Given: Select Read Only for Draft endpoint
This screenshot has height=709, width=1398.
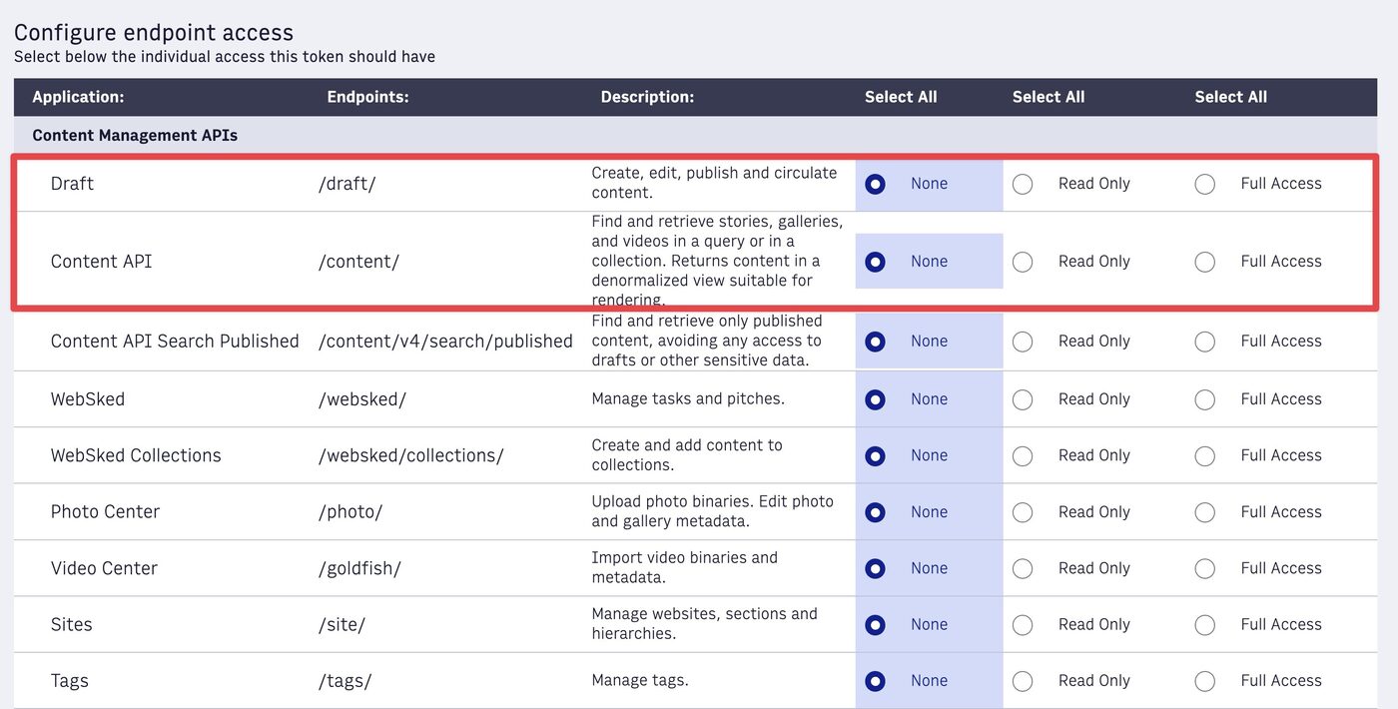Looking at the screenshot, I should click(x=1023, y=184).
